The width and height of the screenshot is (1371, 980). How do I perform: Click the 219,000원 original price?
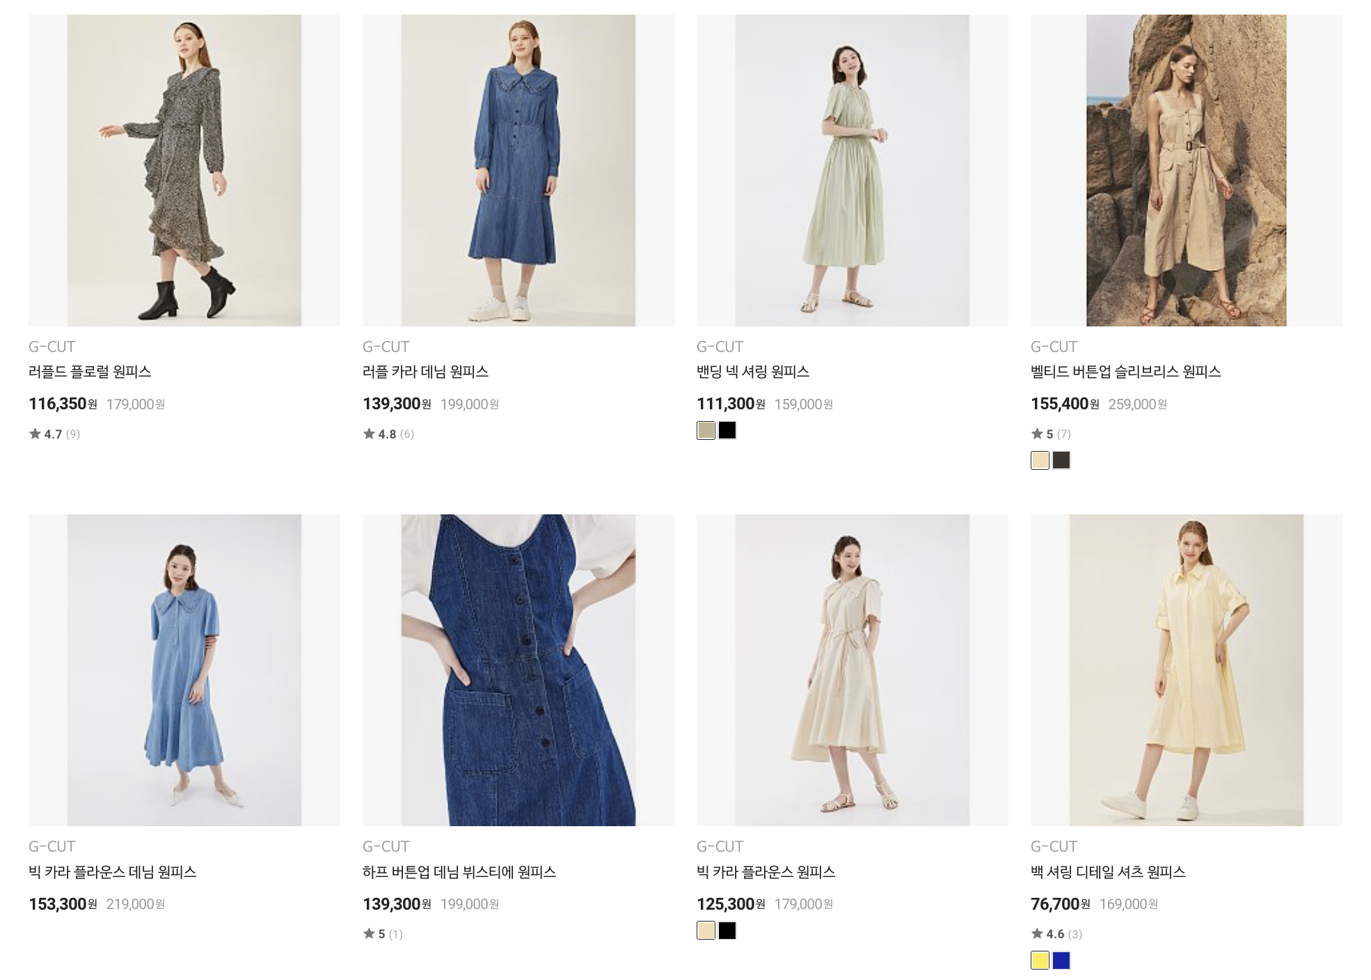pos(136,903)
